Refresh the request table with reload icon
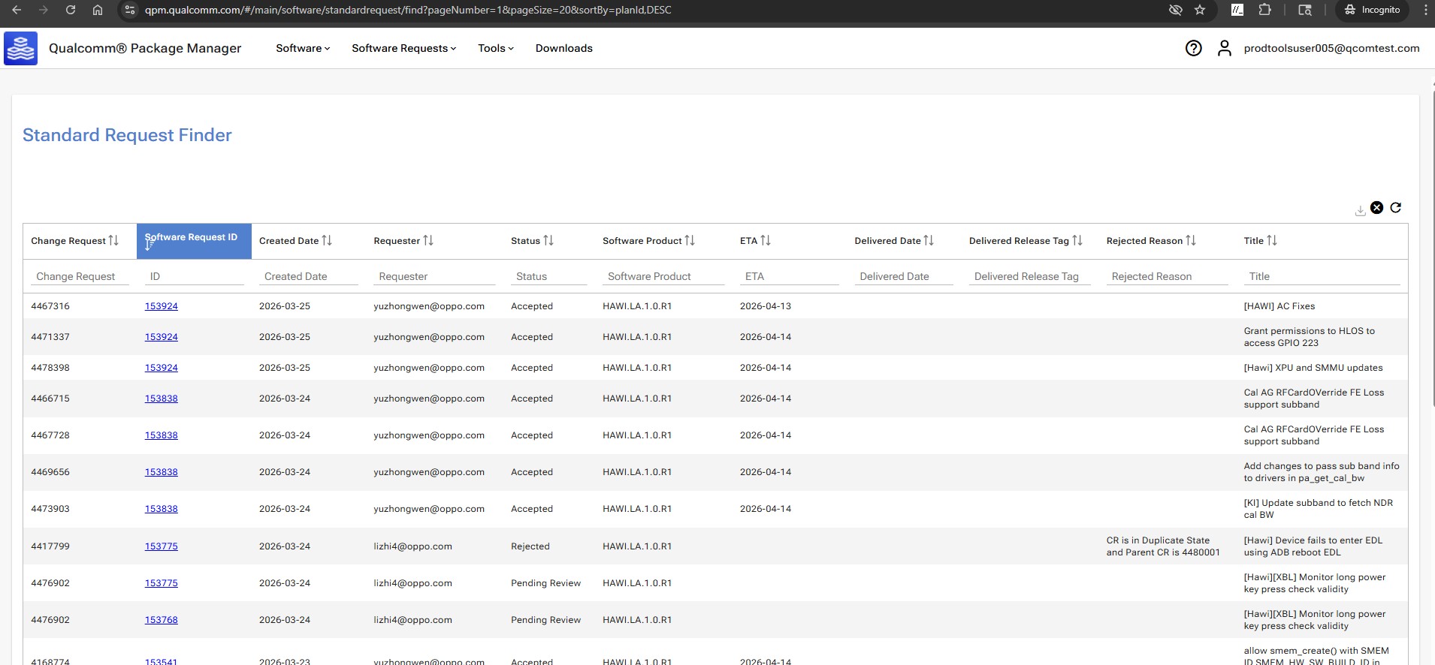1435x665 pixels. pos(1396,208)
